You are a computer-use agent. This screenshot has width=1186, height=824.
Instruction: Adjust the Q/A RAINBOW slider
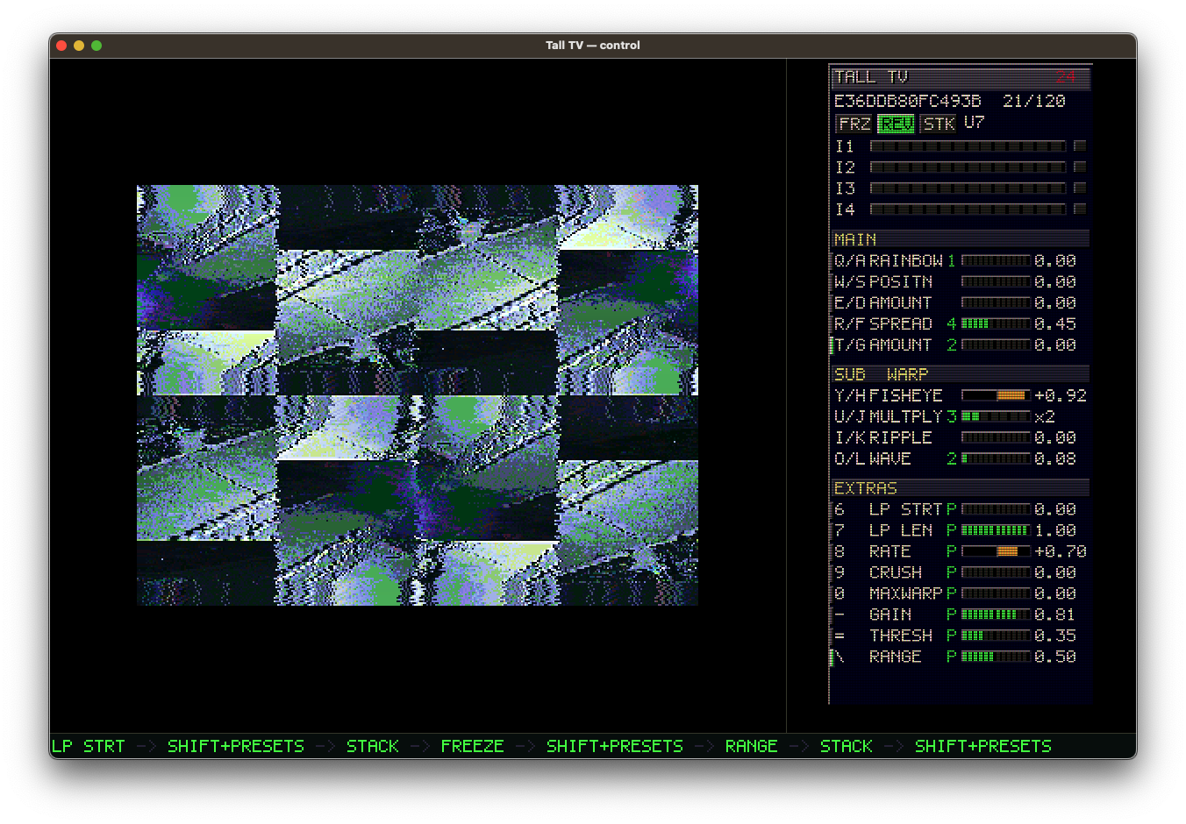click(996, 260)
